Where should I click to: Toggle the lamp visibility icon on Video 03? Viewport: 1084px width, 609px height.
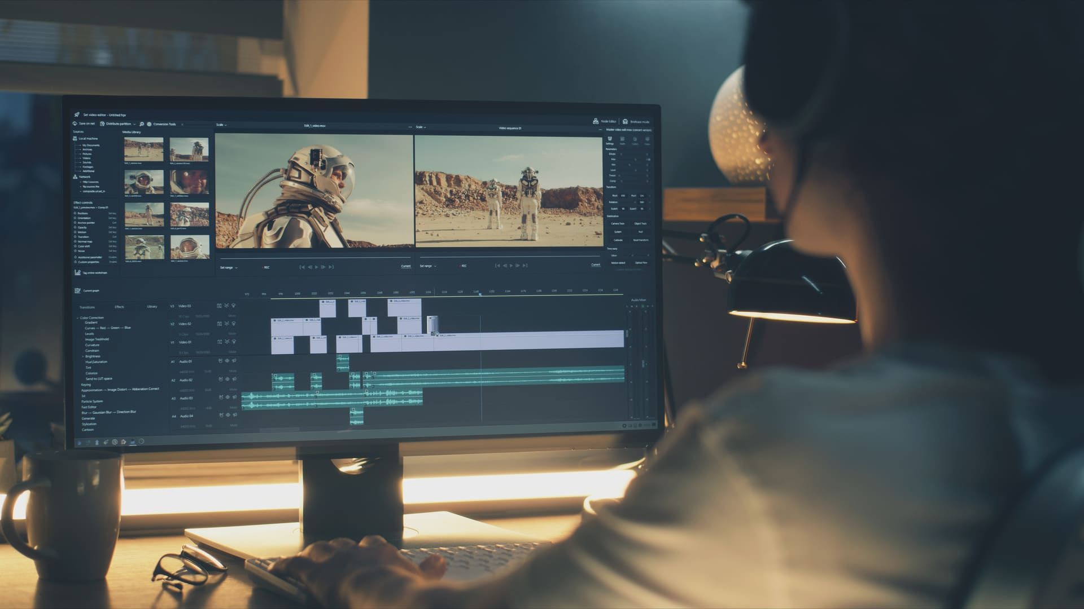coord(233,305)
